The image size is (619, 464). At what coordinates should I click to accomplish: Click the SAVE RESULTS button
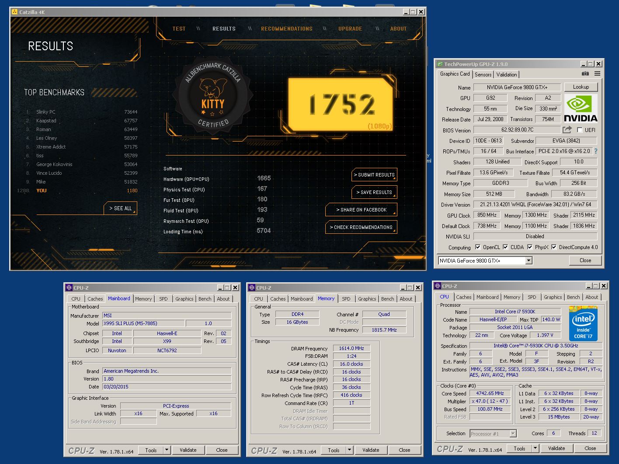pos(374,192)
